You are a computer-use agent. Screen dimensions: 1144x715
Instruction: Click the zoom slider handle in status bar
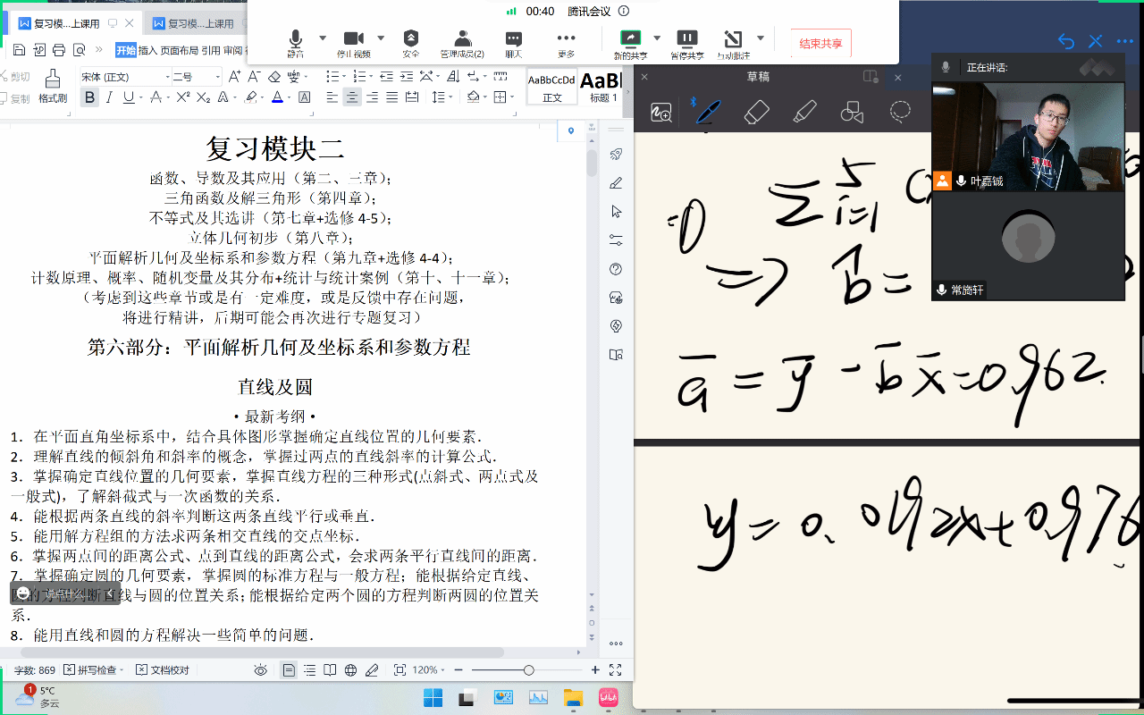point(529,670)
